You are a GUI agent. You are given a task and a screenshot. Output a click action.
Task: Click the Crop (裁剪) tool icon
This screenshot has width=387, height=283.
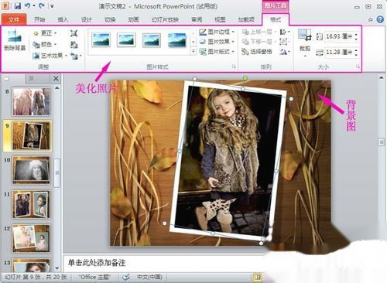coord(305,35)
